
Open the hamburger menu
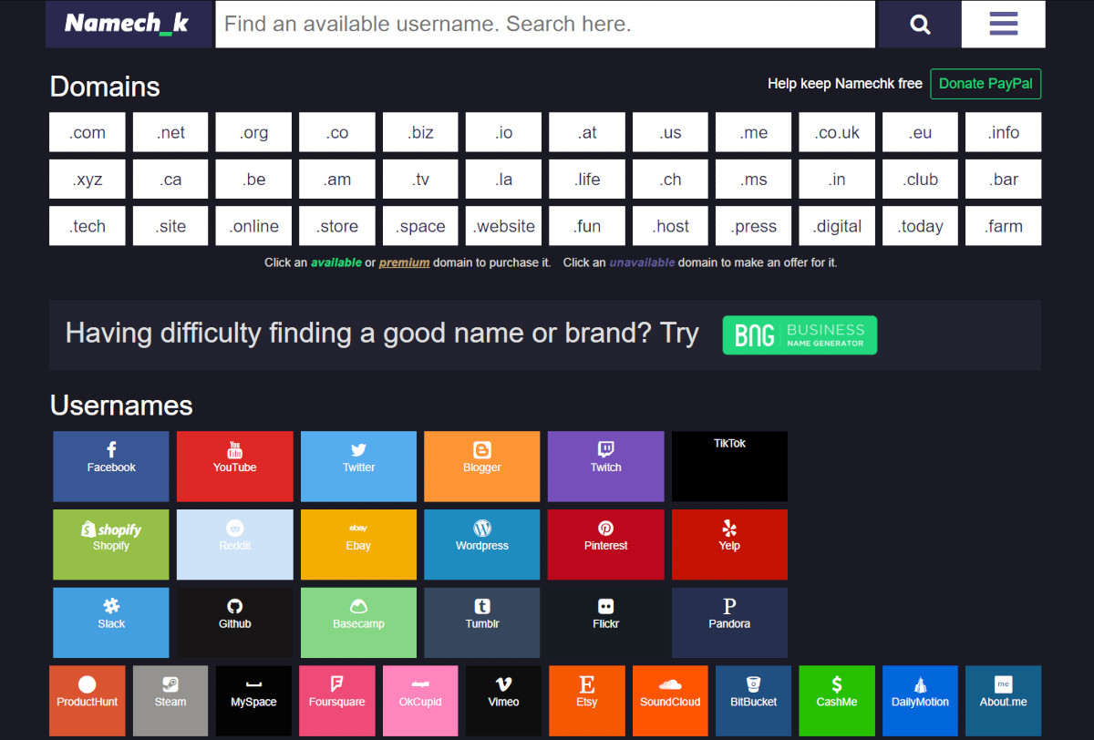click(x=1003, y=24)
